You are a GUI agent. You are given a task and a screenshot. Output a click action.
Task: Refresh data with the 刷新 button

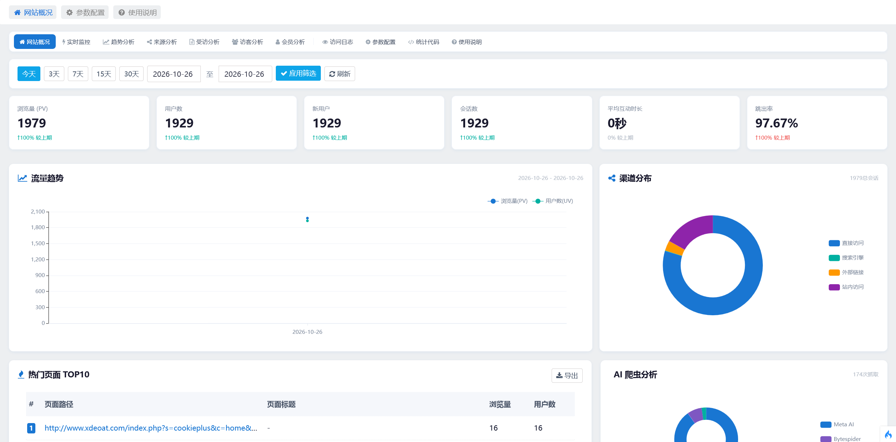coord(340,74)
